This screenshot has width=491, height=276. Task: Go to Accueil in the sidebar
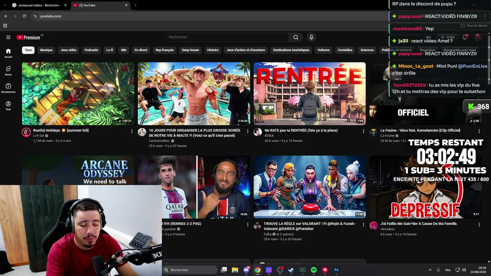coord(8,53)
